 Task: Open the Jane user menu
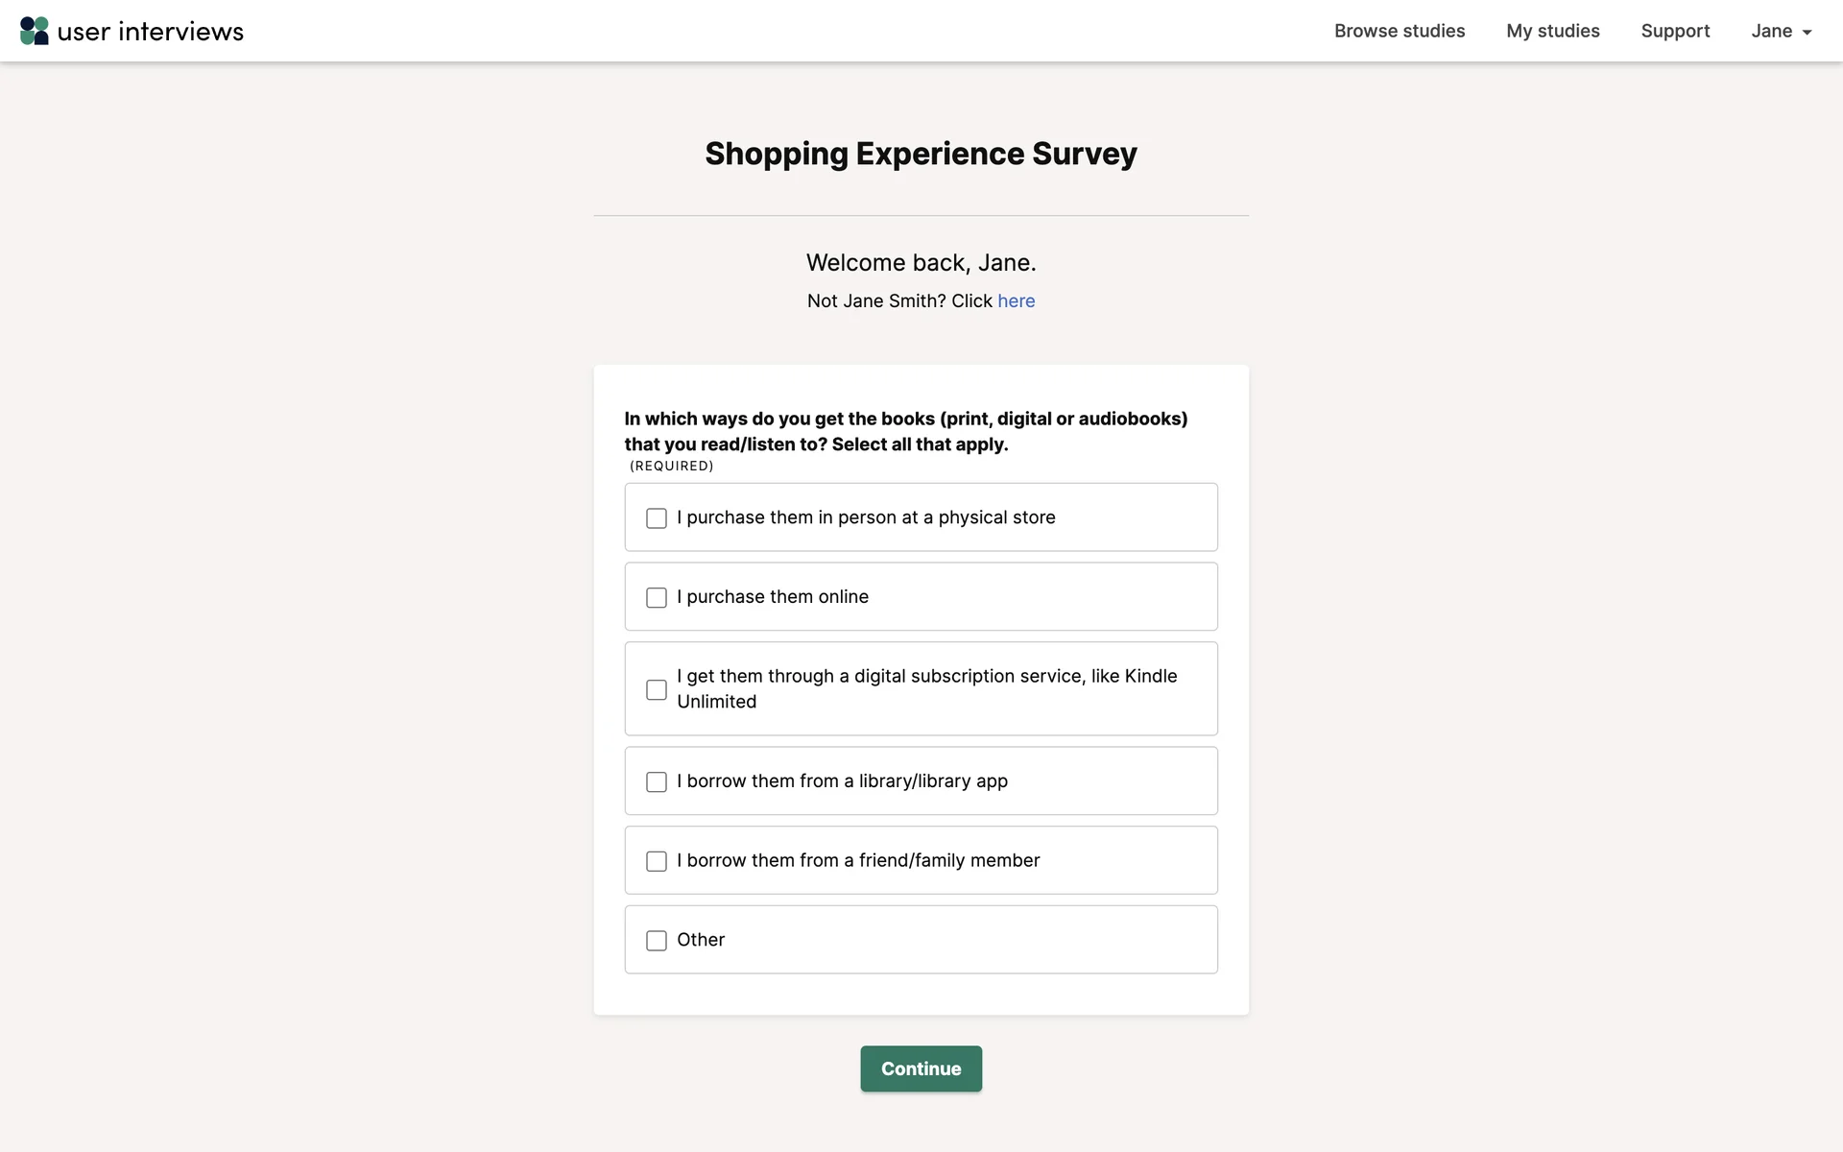(x=1772, y=31)
